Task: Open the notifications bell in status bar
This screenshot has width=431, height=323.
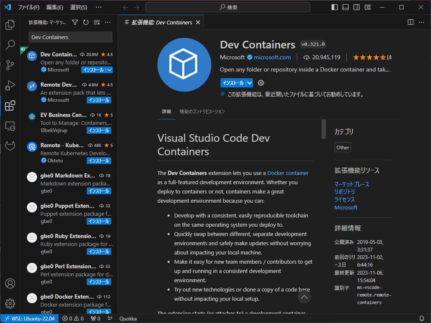Action: pyautogui.click(x=422, y=319)
